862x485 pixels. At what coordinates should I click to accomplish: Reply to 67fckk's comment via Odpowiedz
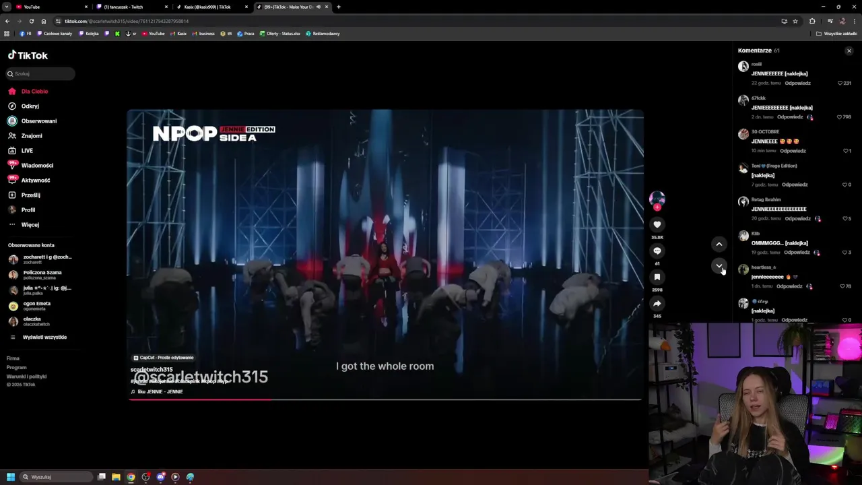(790, 117)
